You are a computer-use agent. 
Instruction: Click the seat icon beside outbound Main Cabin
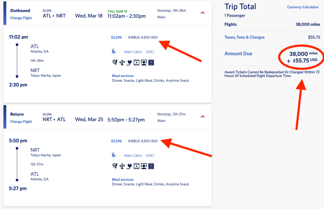(114, 51)
